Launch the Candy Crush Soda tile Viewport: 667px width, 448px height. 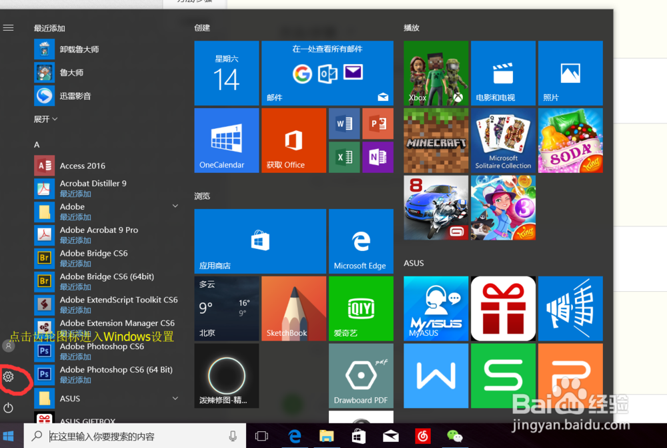pyautogui.click(x=570, y=140)
